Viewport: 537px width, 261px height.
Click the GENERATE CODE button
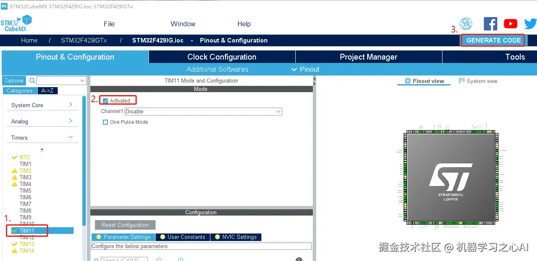click(494, 40)
